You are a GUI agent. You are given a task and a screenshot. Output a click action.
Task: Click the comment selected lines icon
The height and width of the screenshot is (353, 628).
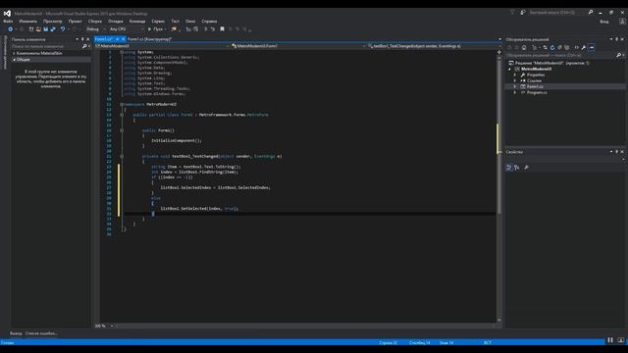point(206,29)
